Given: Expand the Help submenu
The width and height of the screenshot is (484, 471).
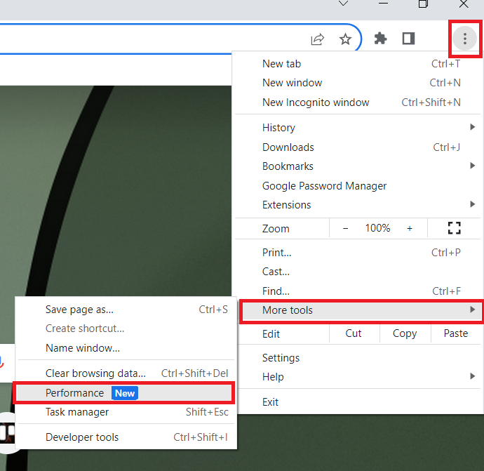Looking at the screenshot, I should coord(358,377).
